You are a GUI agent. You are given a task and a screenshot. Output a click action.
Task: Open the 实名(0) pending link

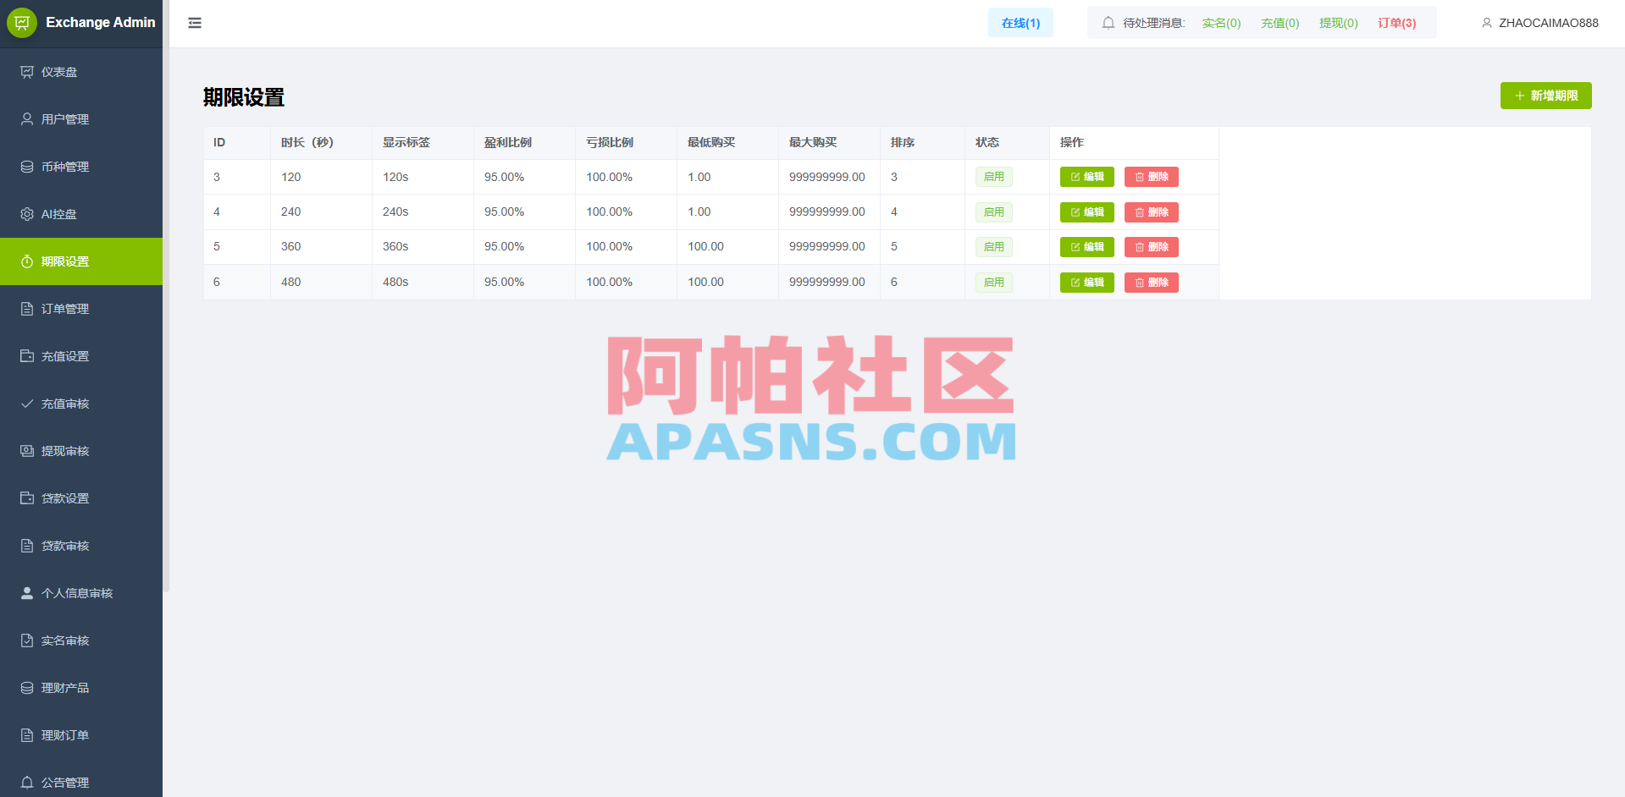tap(1221, 23)
